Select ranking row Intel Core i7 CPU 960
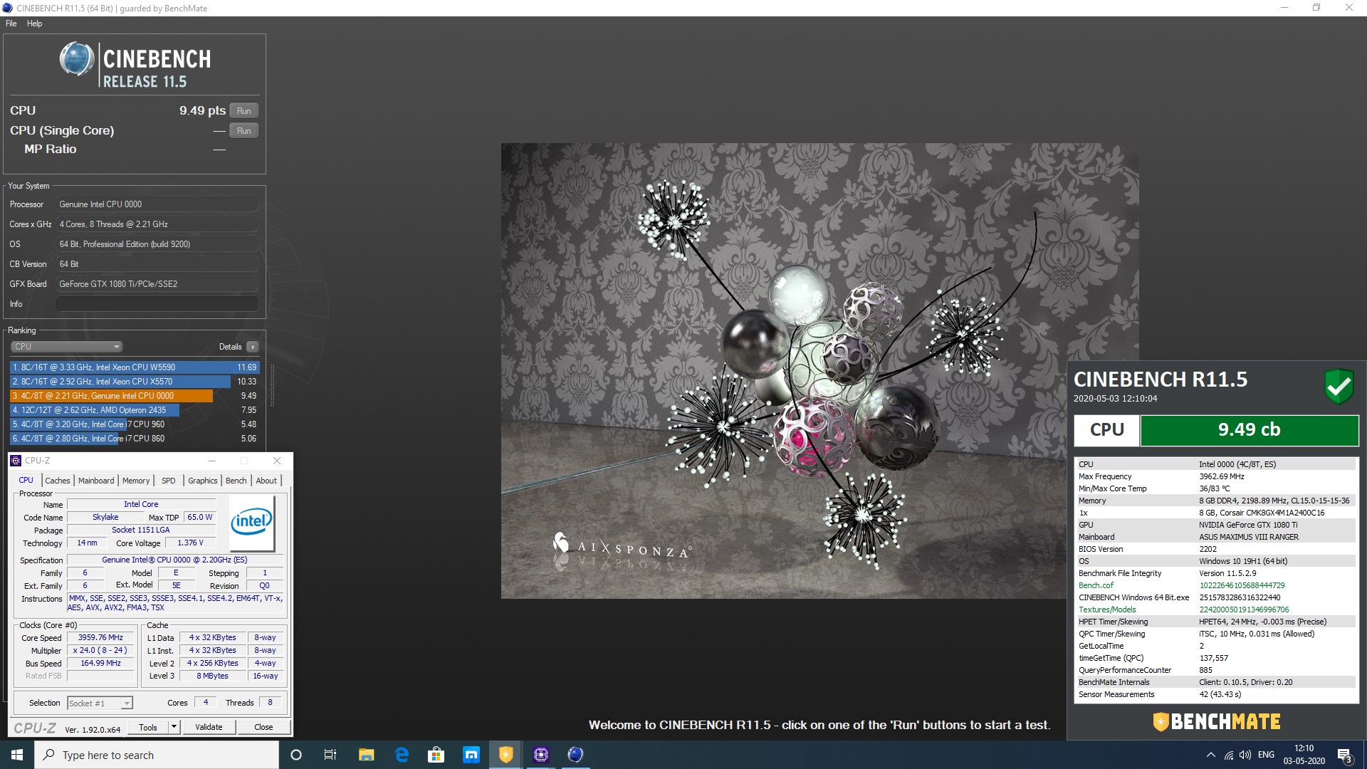The height and width of the screenshot is (769, 1367). tap(135, 424)
